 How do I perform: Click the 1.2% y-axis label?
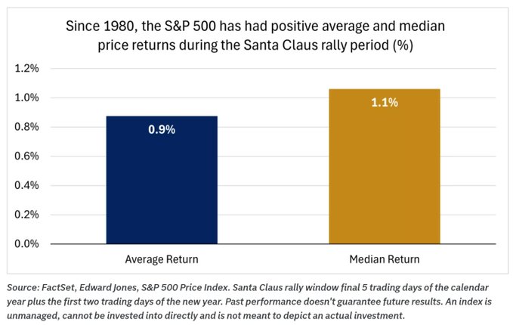(x=26, y=69)
